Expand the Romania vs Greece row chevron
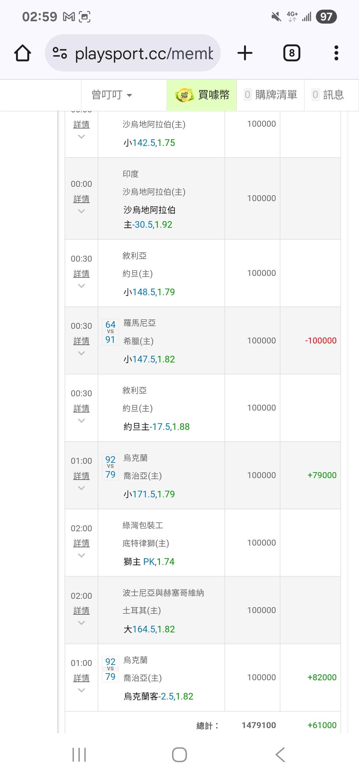Screen dimensions: 359x778 (81, 353)
